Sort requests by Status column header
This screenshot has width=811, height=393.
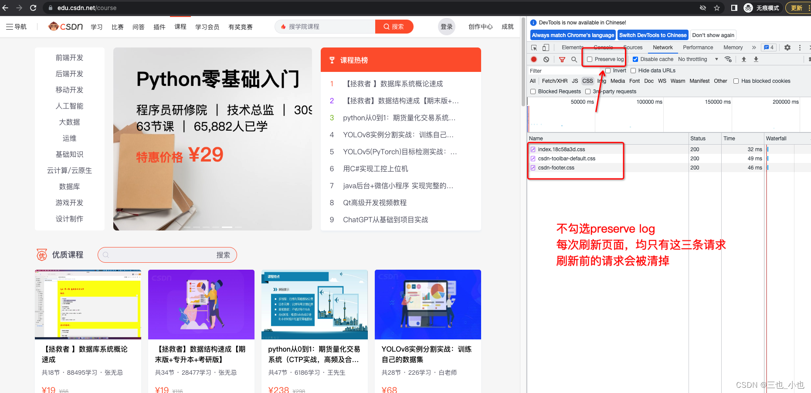pyautogui.click(x=705, y=139)
